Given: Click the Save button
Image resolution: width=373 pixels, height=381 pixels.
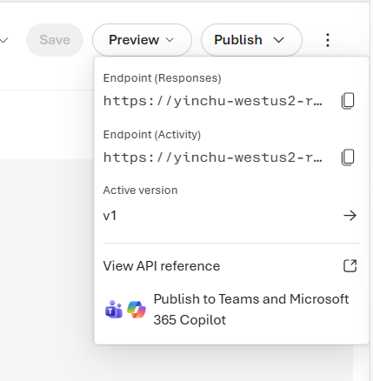Looking at the screenshot, I should [x=55, y=40].
